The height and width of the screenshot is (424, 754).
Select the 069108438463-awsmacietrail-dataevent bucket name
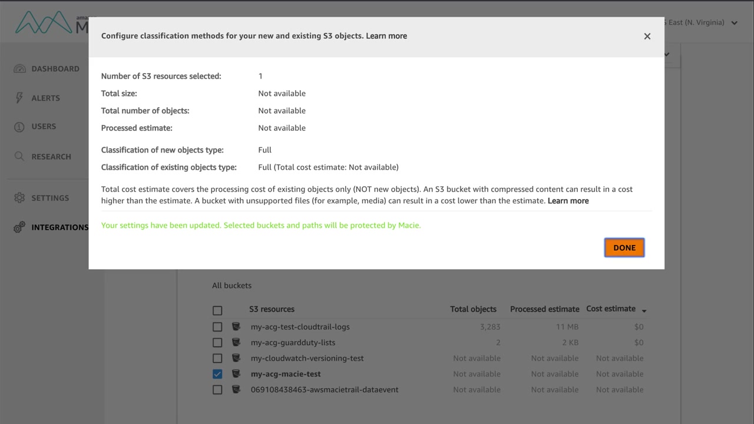pos(324,390)
